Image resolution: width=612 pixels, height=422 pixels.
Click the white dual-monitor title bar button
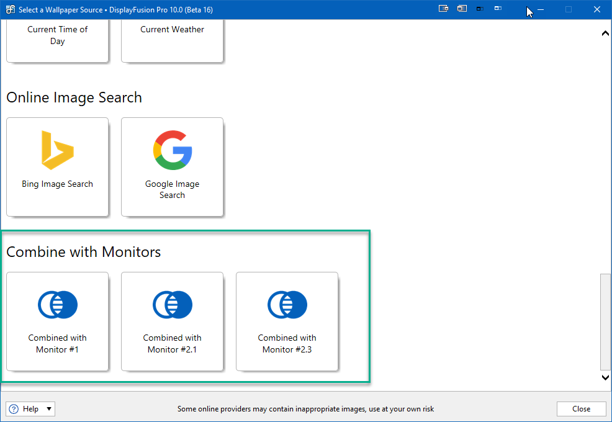tap(498, 8)
